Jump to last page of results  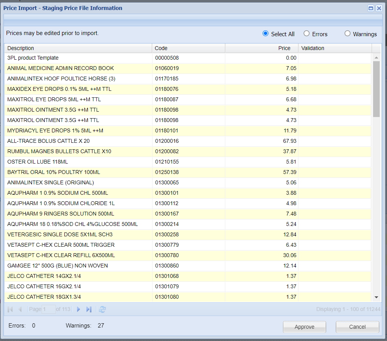(89, 309)
